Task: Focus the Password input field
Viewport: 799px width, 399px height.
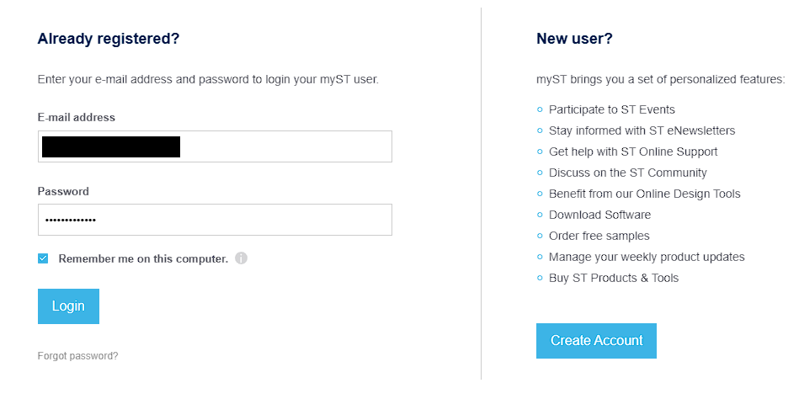Action: coord(215,220)
